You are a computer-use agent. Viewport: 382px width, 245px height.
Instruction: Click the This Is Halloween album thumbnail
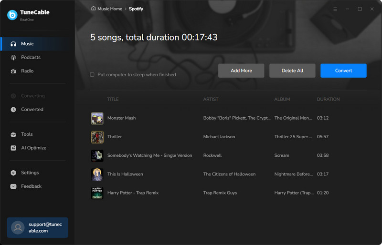pos(97,174)
